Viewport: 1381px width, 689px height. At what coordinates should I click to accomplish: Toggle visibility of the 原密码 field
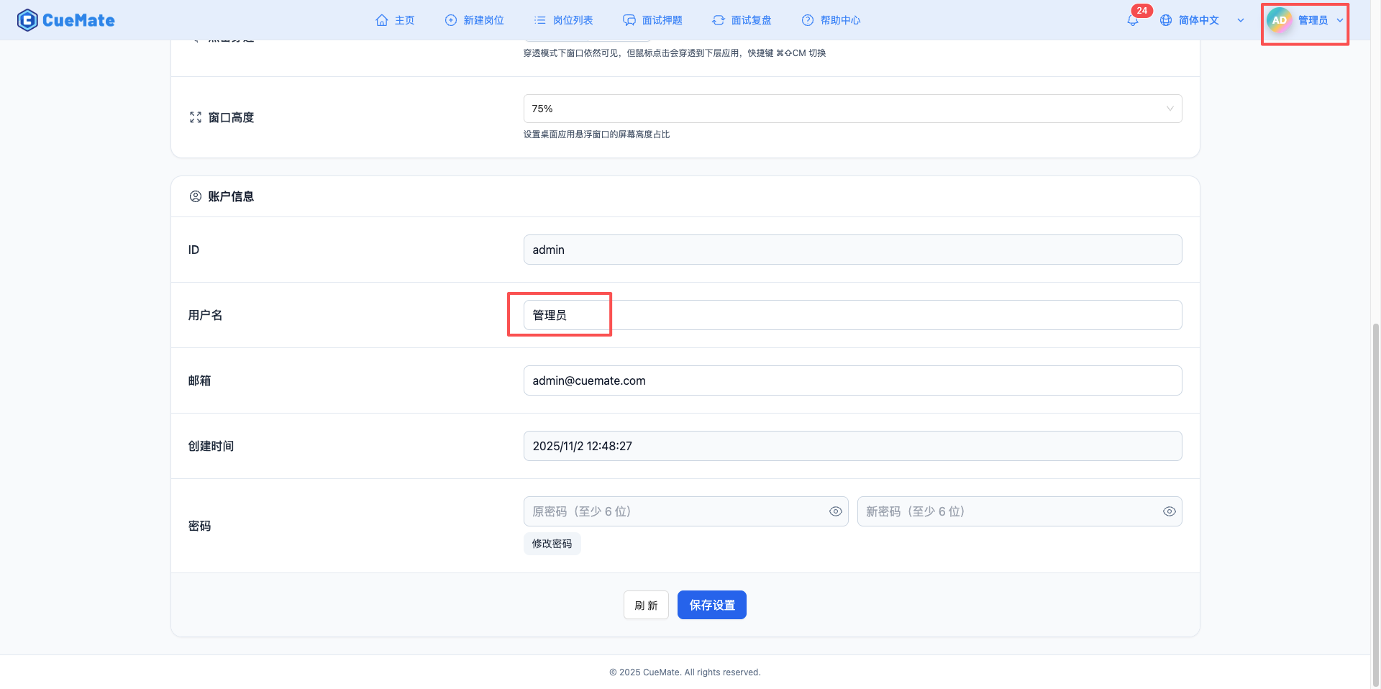click(x=835, y=511)
